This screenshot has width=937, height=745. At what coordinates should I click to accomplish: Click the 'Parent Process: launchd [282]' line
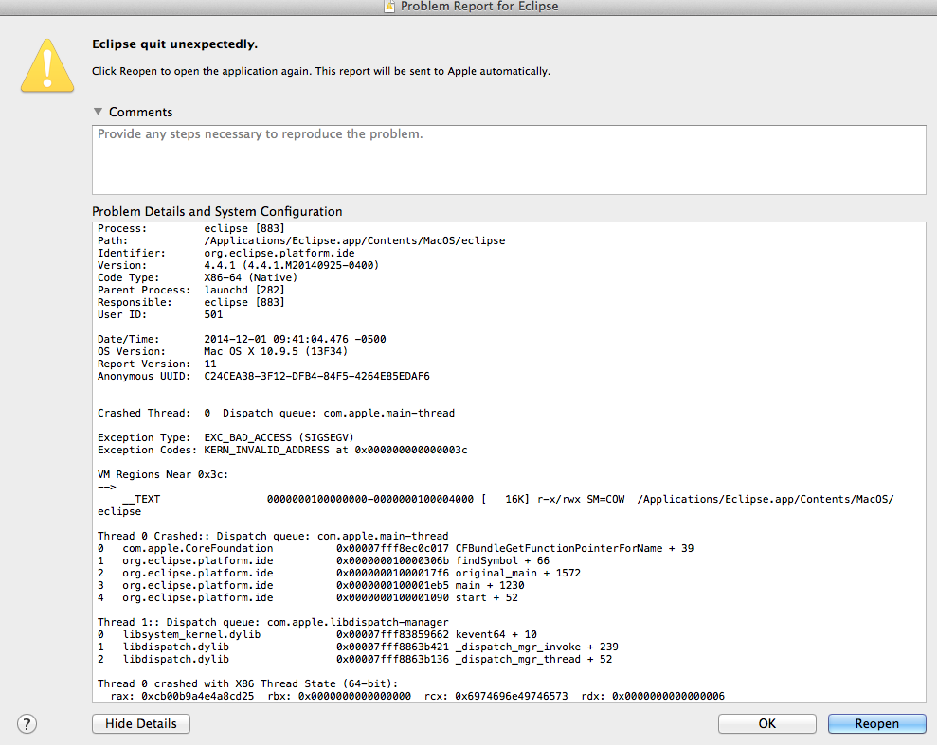pos(191,290)
